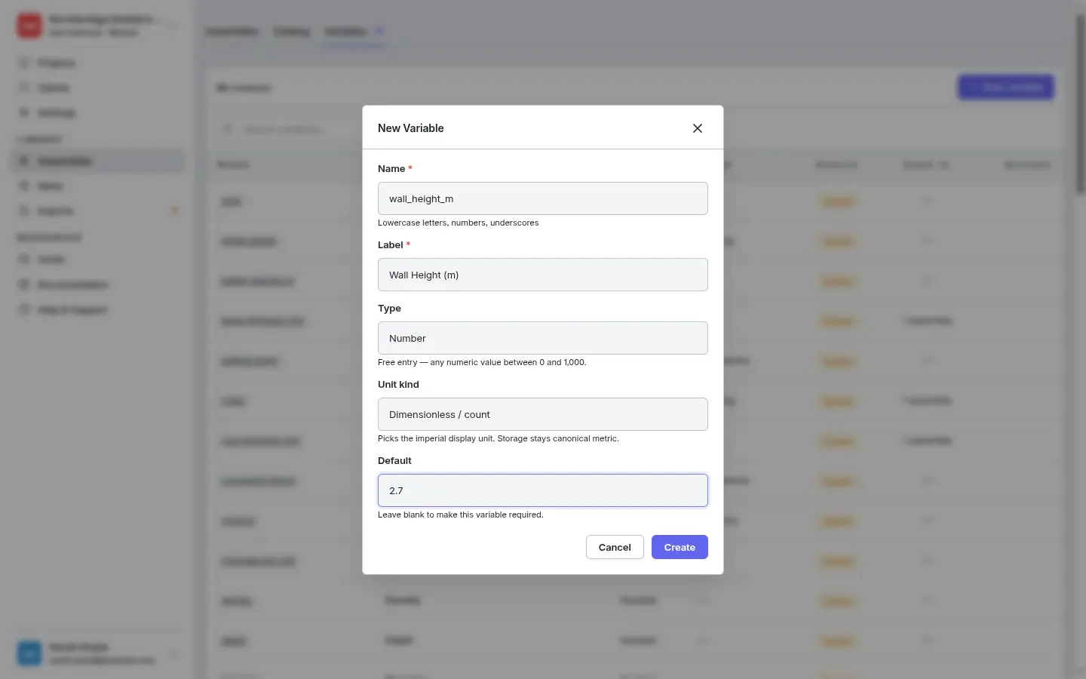1086x679 pixels.
Task: Click the Create button
Action: coord(680,547)
